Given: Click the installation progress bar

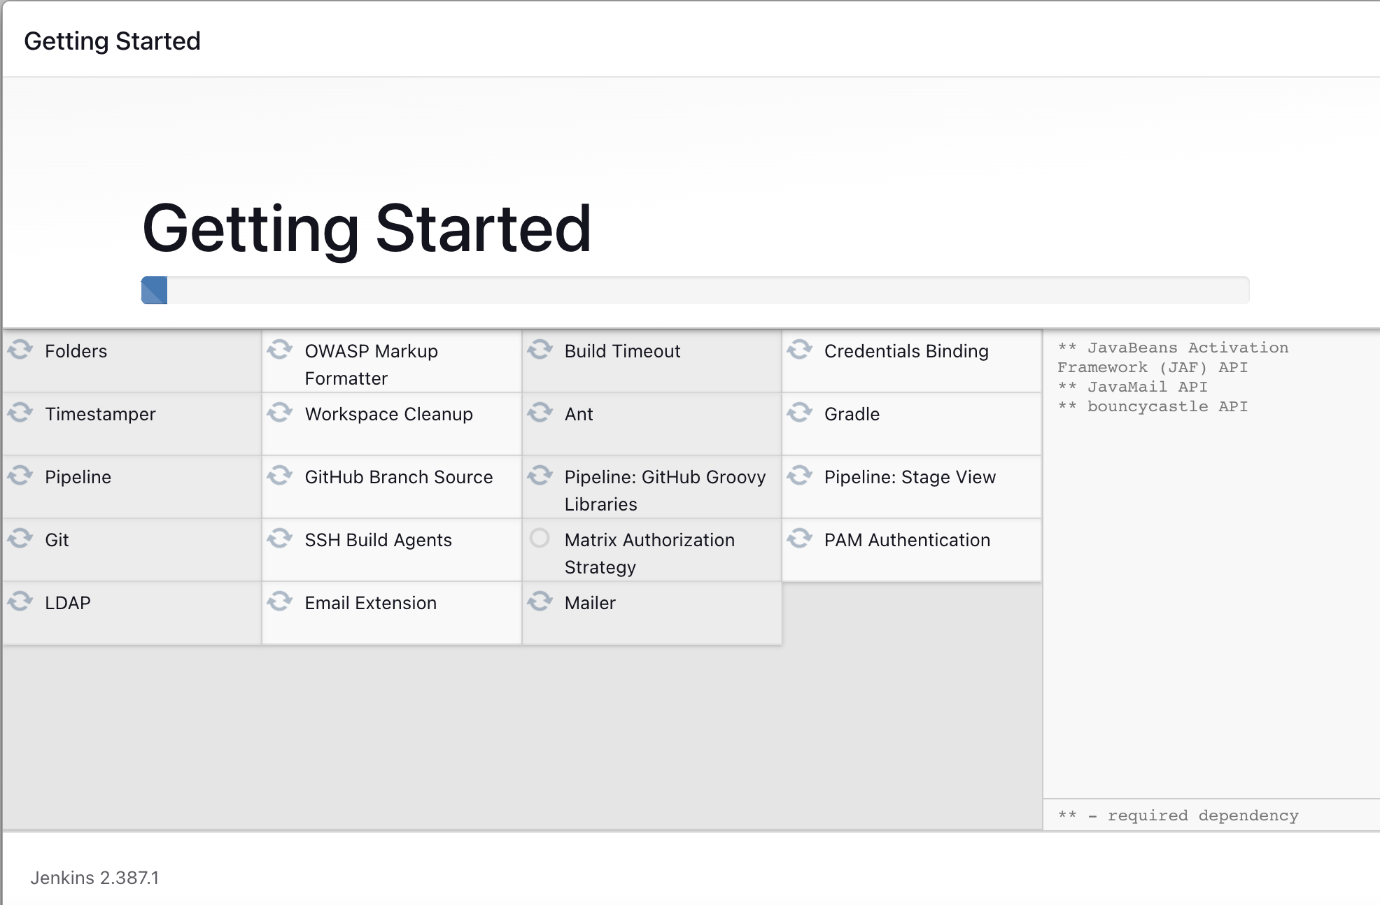Looking at the screenshot, I should tap(694, 290).
